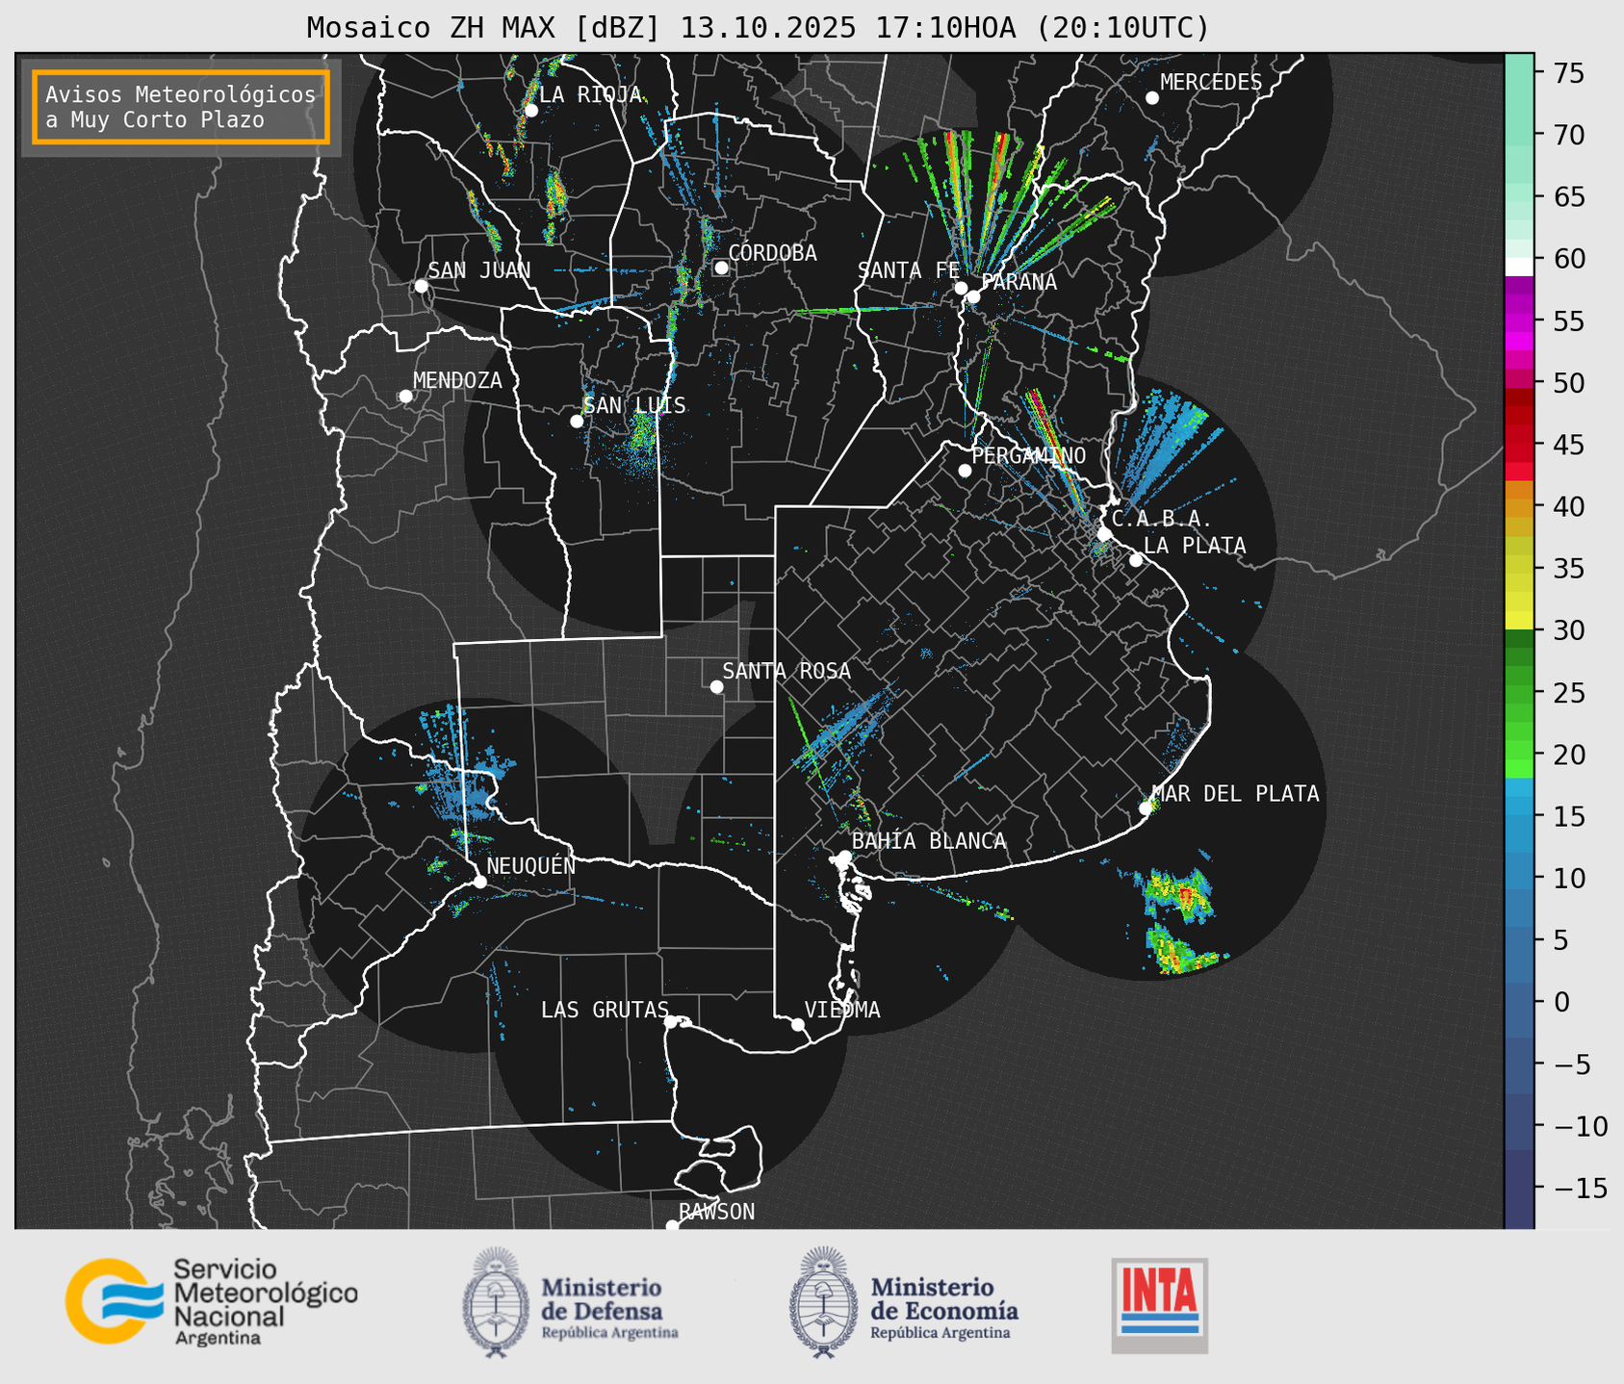Select the Mar del Plata marker
1624x1384 pixels.
[1145, 808]
